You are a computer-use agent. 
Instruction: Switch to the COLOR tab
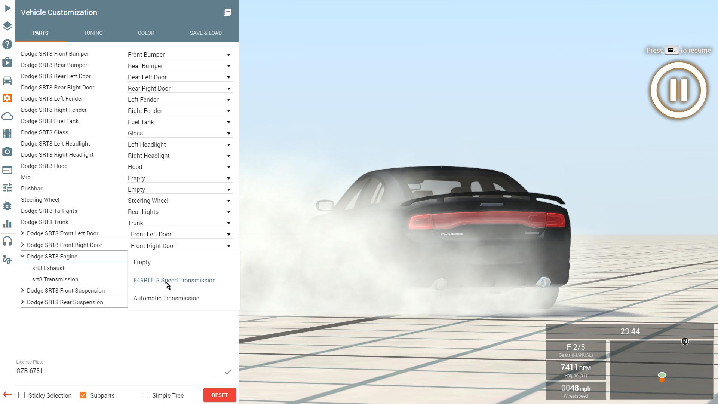tap(146, 33)
